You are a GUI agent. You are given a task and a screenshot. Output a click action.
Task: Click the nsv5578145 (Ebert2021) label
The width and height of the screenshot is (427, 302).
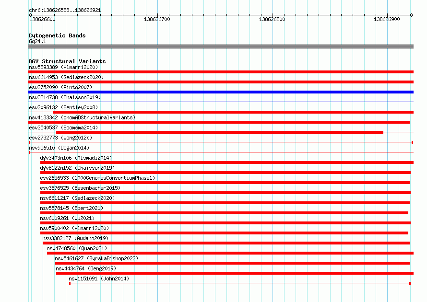71,208
